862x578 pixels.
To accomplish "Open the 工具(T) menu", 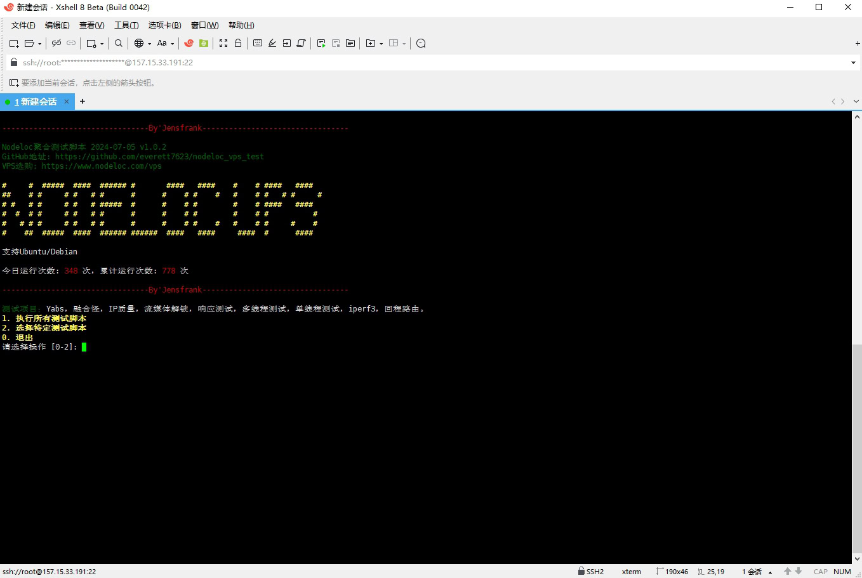I will tap(126, 25).
